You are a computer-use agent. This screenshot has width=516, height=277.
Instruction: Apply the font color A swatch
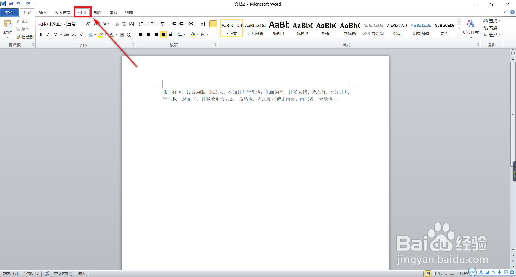click(112, 35)
